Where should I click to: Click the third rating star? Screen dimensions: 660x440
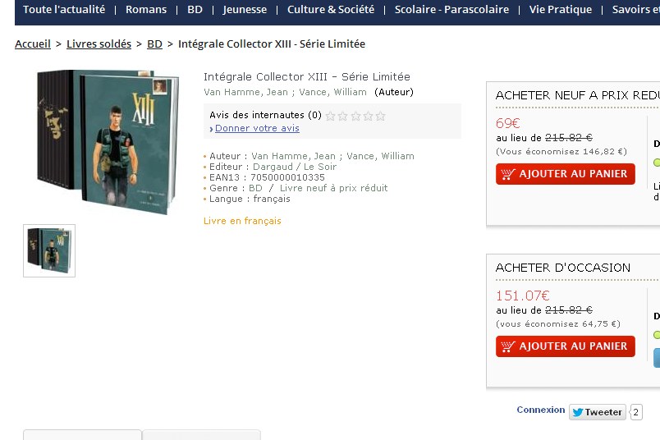[355, 116]
